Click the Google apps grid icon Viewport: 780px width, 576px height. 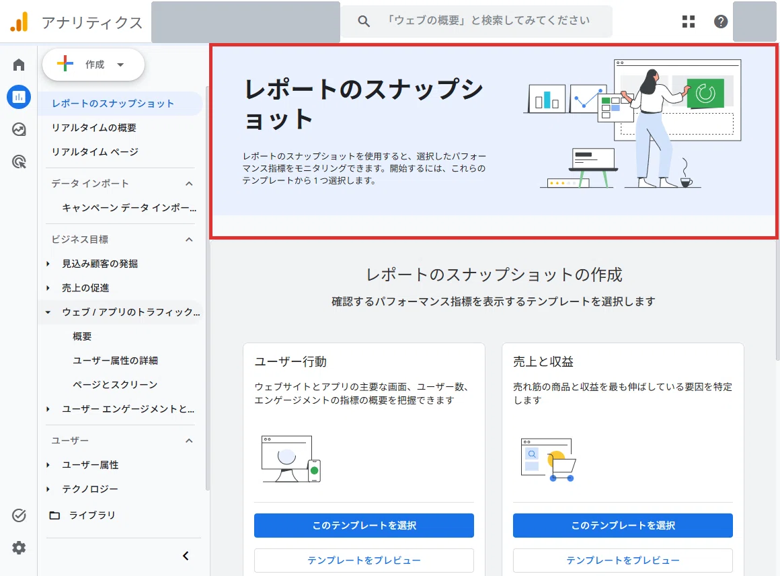(x=689, y=22)
